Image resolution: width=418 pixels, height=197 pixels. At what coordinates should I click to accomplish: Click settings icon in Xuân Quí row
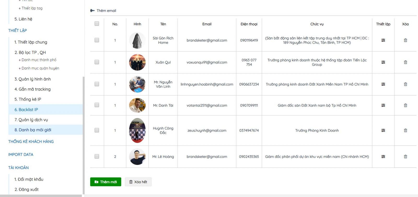point(383,62)
